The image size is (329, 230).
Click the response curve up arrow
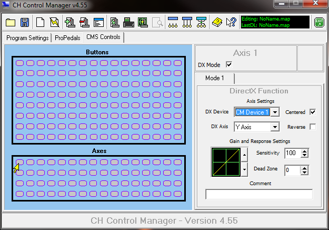[x=244, y=155]
